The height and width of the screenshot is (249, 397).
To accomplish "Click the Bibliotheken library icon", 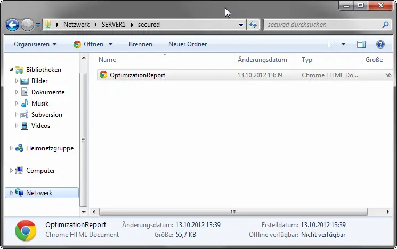I will click(x=19, y=70).
